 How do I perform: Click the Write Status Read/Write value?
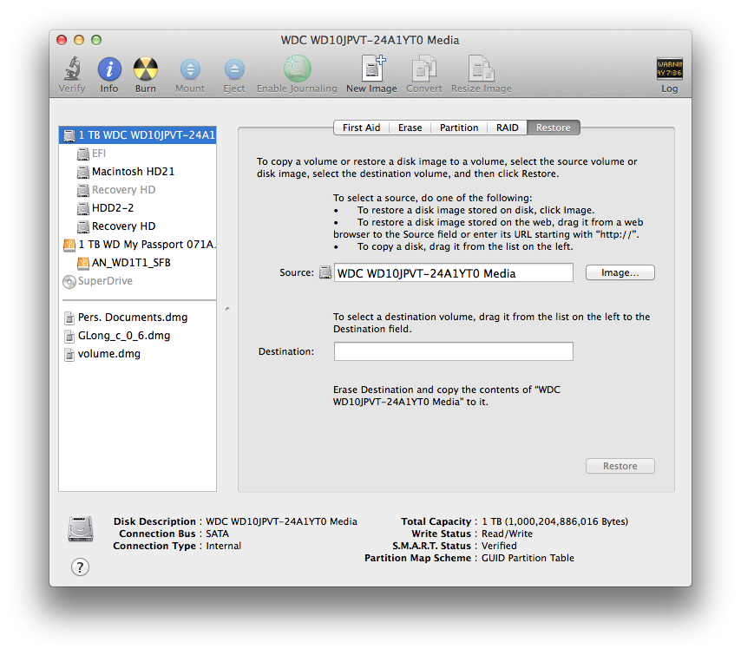tap(507, 534)
